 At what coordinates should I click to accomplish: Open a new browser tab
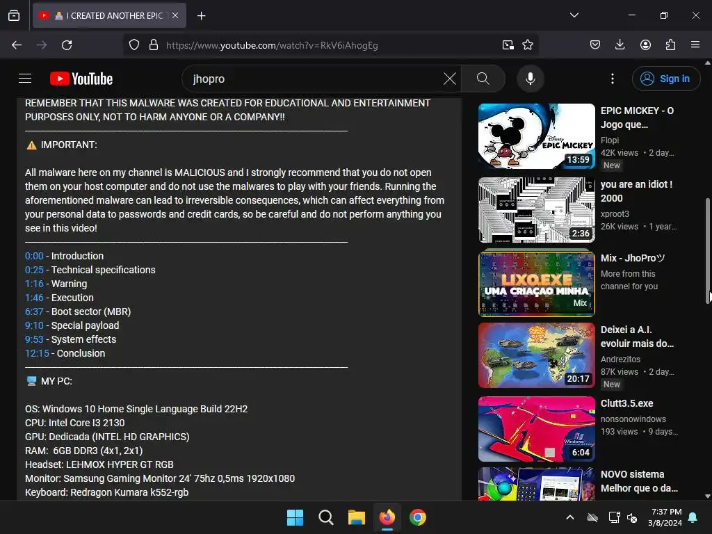coord(202,16)
